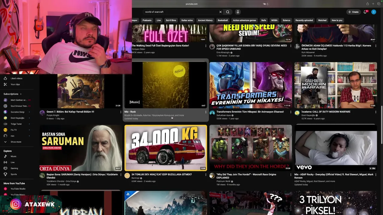Open the account avatar menu
The width and height of the screenshot is (383, 215).
tap(374, 12)
